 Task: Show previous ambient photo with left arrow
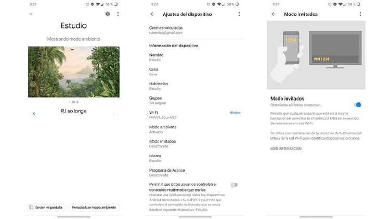(34, 114)
